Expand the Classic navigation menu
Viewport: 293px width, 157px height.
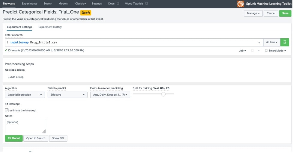(81, 4)
